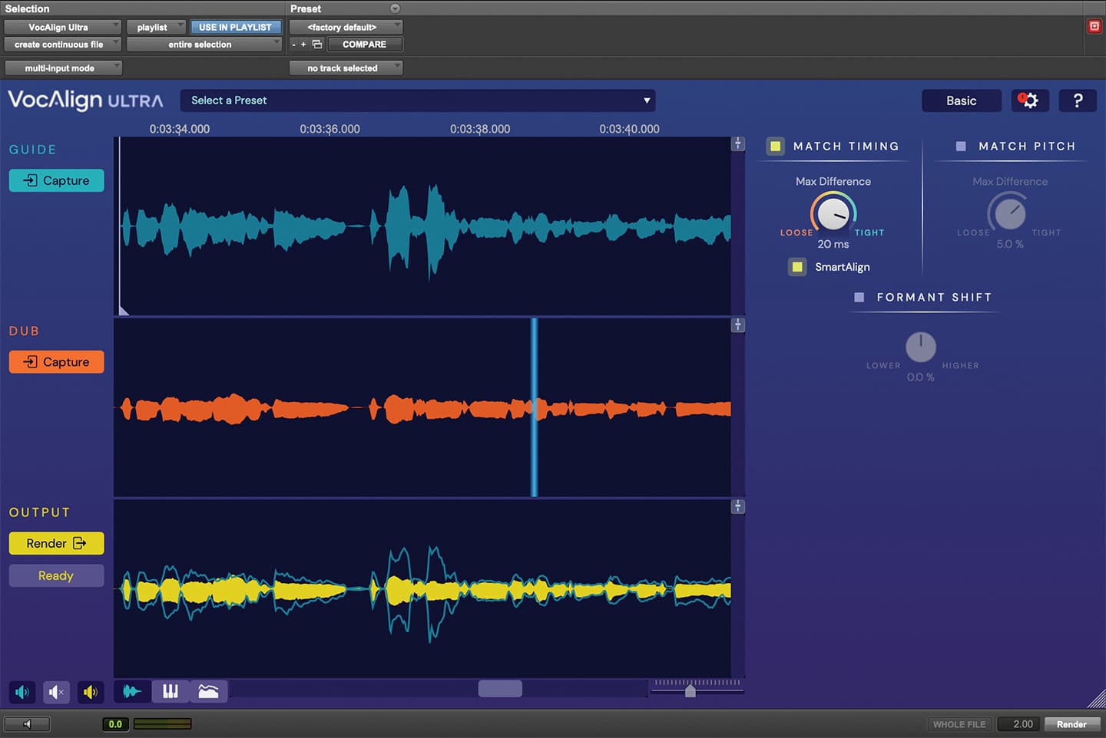Image resolution: width=1106 pixels, height=738 pixels.
Task: Click the Output track height resize handle icon
Action: pyautogui.click(x=738, y=506)
